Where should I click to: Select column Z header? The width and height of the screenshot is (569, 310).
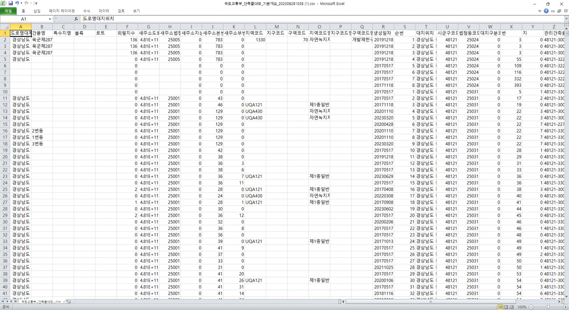pyautogui.click(x=554, y=27)
